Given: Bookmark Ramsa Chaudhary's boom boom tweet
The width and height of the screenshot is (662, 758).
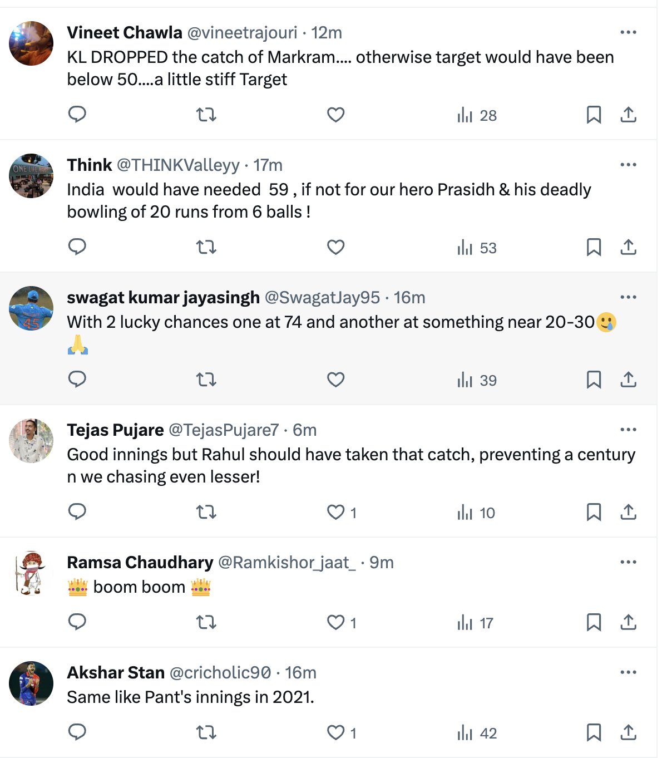Looking at the screenshot, I should point(594,622).
